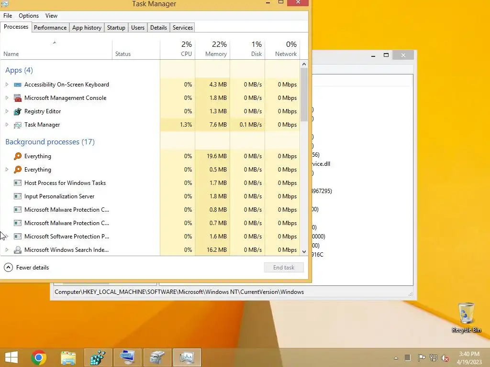
Task: Open the Recycle Bin on desktop
Action: pyautogui.click(x=466, y=317)
